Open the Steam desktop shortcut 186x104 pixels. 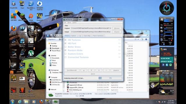[x=14, y=66]
